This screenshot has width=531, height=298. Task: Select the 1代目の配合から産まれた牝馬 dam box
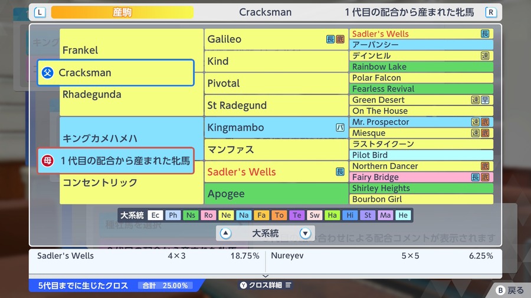[x=116, y=161]
